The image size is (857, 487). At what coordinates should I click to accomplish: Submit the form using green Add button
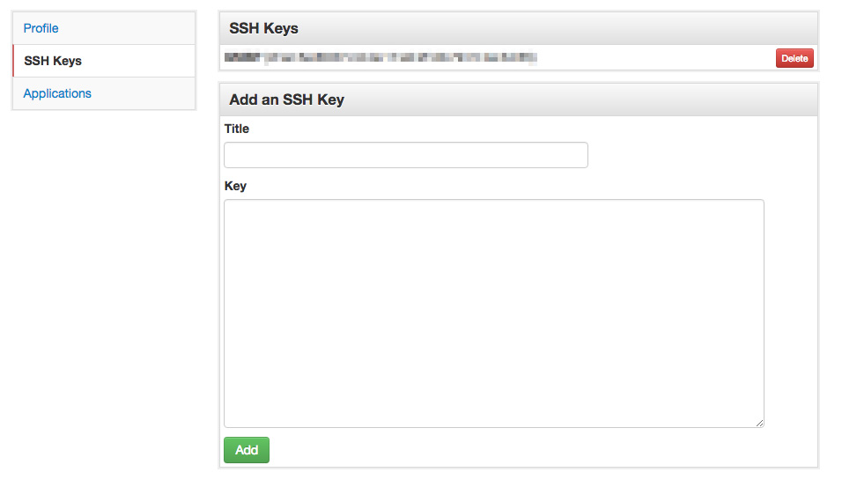coord(247,450)
